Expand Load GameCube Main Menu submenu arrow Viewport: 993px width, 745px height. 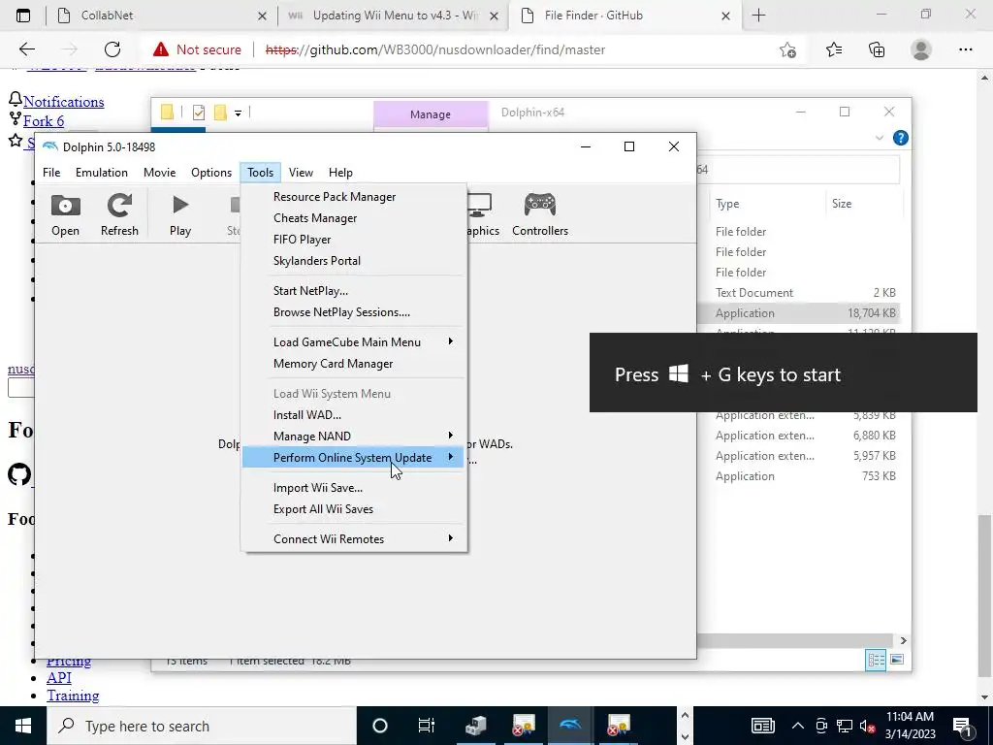click(450, 341)
